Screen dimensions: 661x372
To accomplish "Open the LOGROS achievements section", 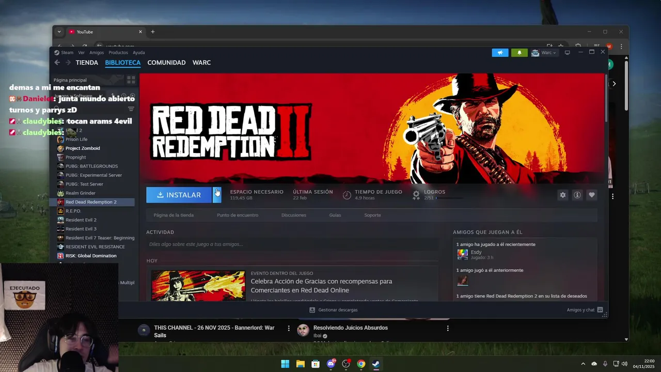I will point(434,192).
